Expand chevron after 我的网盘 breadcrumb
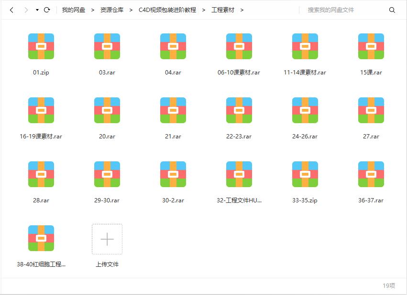The width and height of the screenshot is (407, 295). [93, 10]
